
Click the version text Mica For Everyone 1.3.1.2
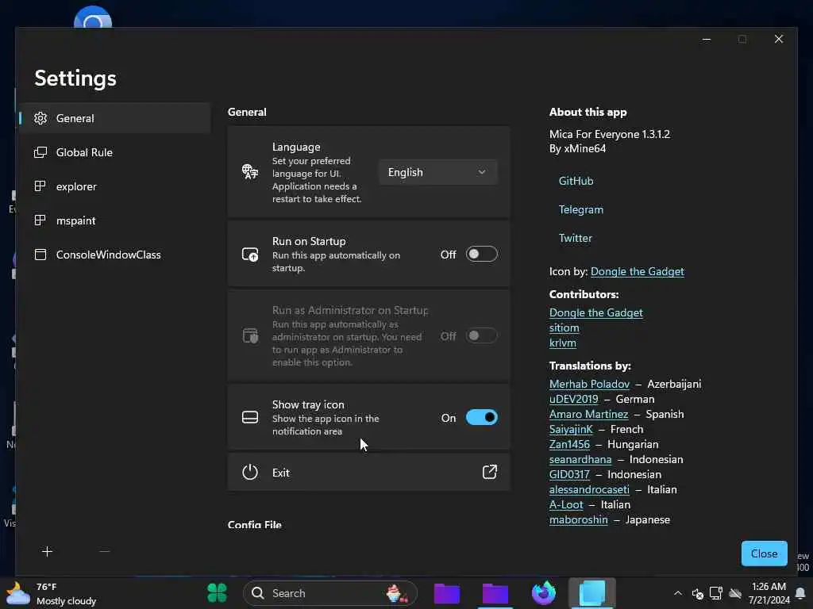coord(610,135)
